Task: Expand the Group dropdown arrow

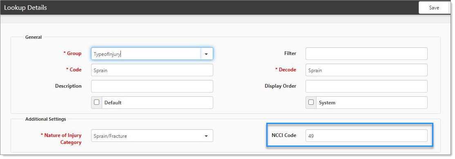Action: (206, 54)
